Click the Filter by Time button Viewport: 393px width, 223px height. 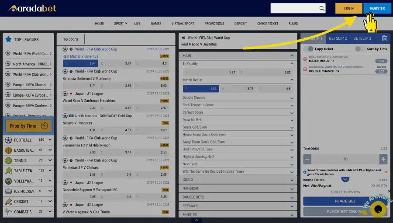[28, 125]
